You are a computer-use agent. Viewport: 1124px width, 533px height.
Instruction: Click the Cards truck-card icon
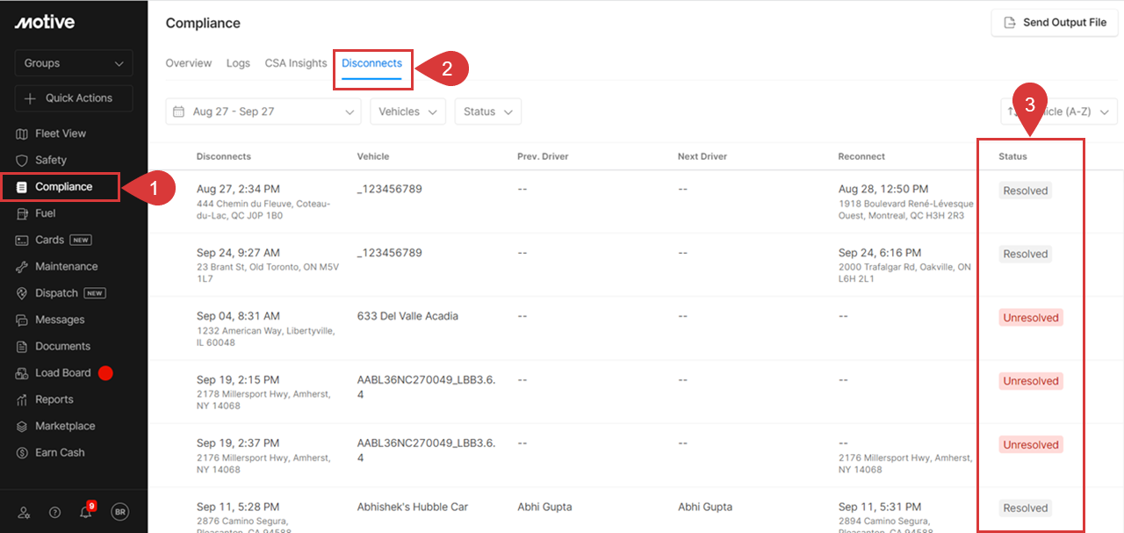22,240
